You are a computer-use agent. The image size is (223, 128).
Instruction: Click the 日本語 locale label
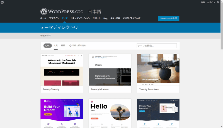(x=95, y=11)
